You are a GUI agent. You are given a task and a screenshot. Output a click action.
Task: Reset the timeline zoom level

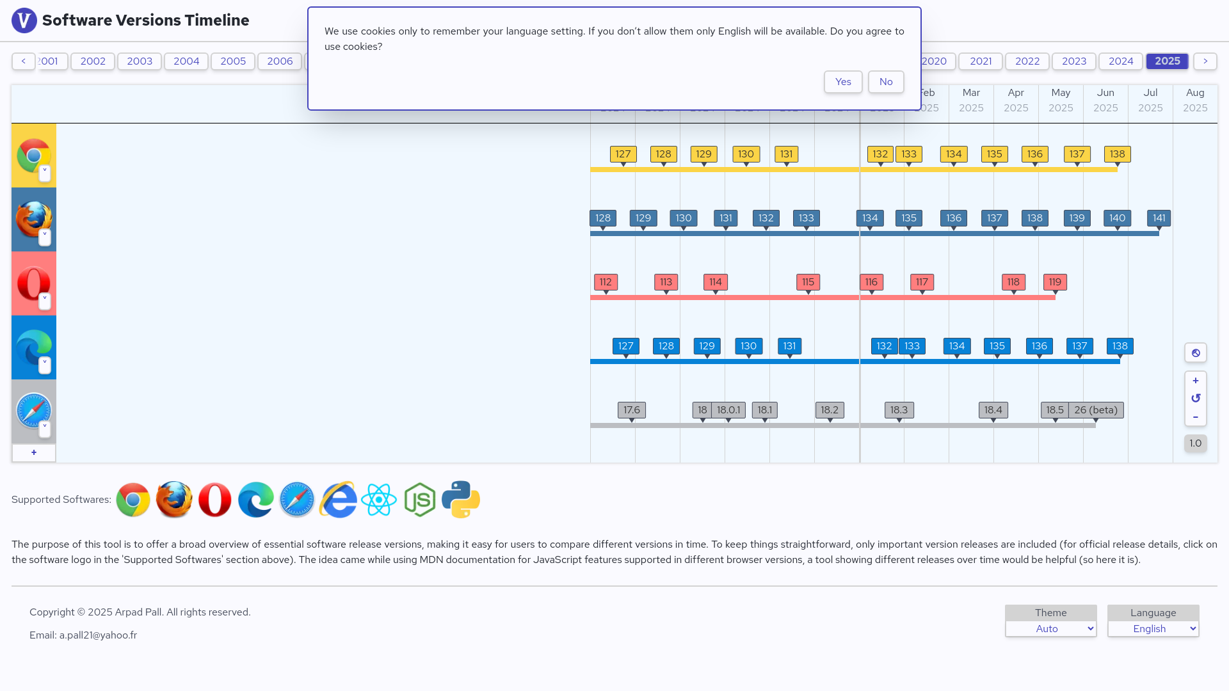pyautogui.click(x=1195, y=399)
